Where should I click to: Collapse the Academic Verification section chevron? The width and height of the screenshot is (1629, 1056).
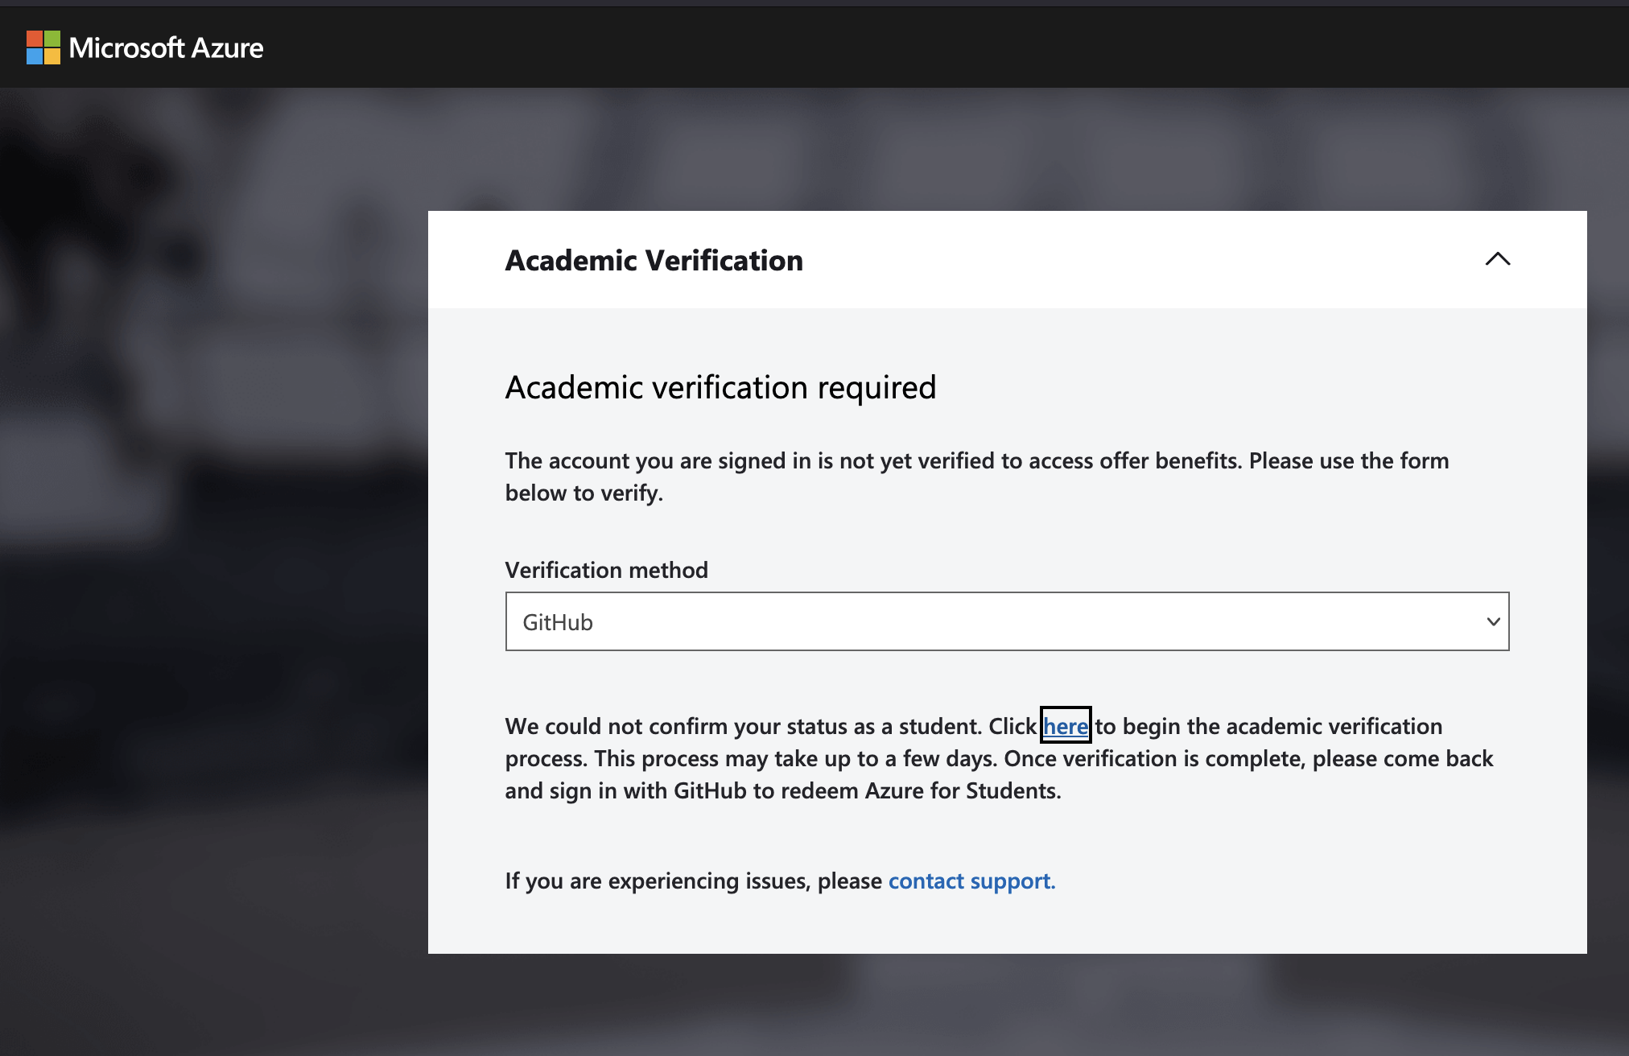pos(1497,259)
